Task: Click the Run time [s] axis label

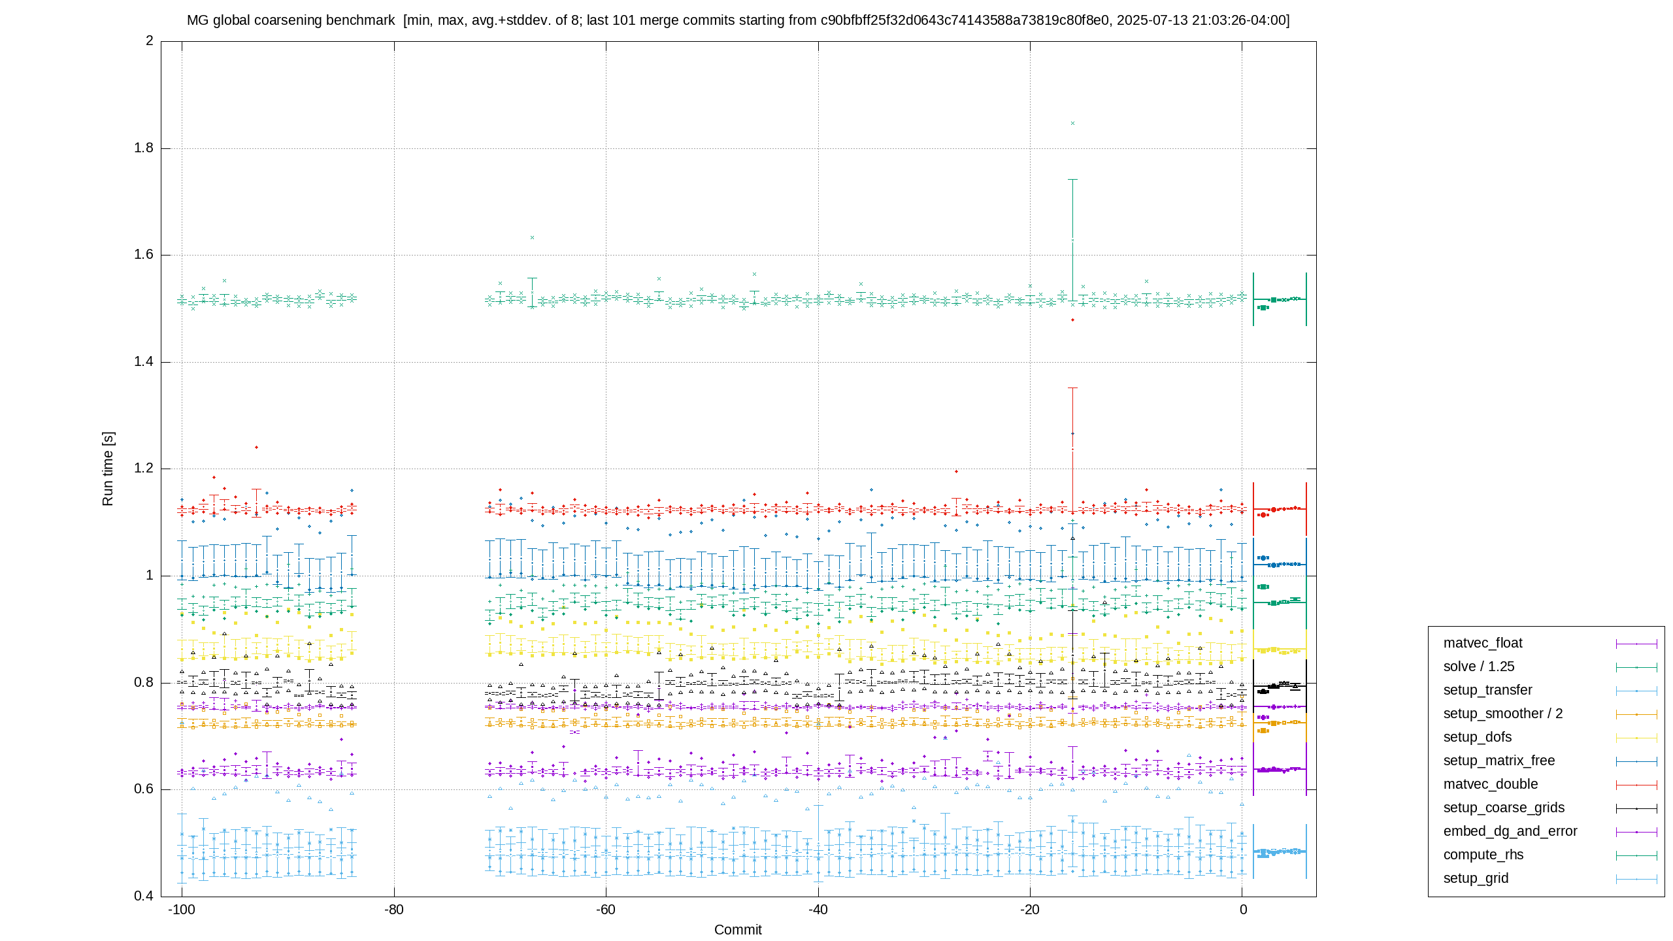Action: click(x=108, y=469)
